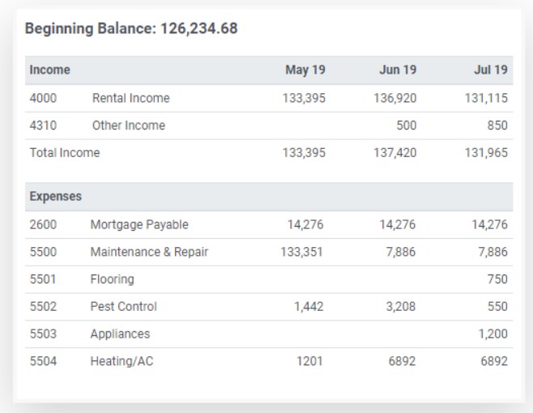Select Maintenance & Repair June value 7,886
The height and width of the screenshot is (413, 533).
click(401, 252)
